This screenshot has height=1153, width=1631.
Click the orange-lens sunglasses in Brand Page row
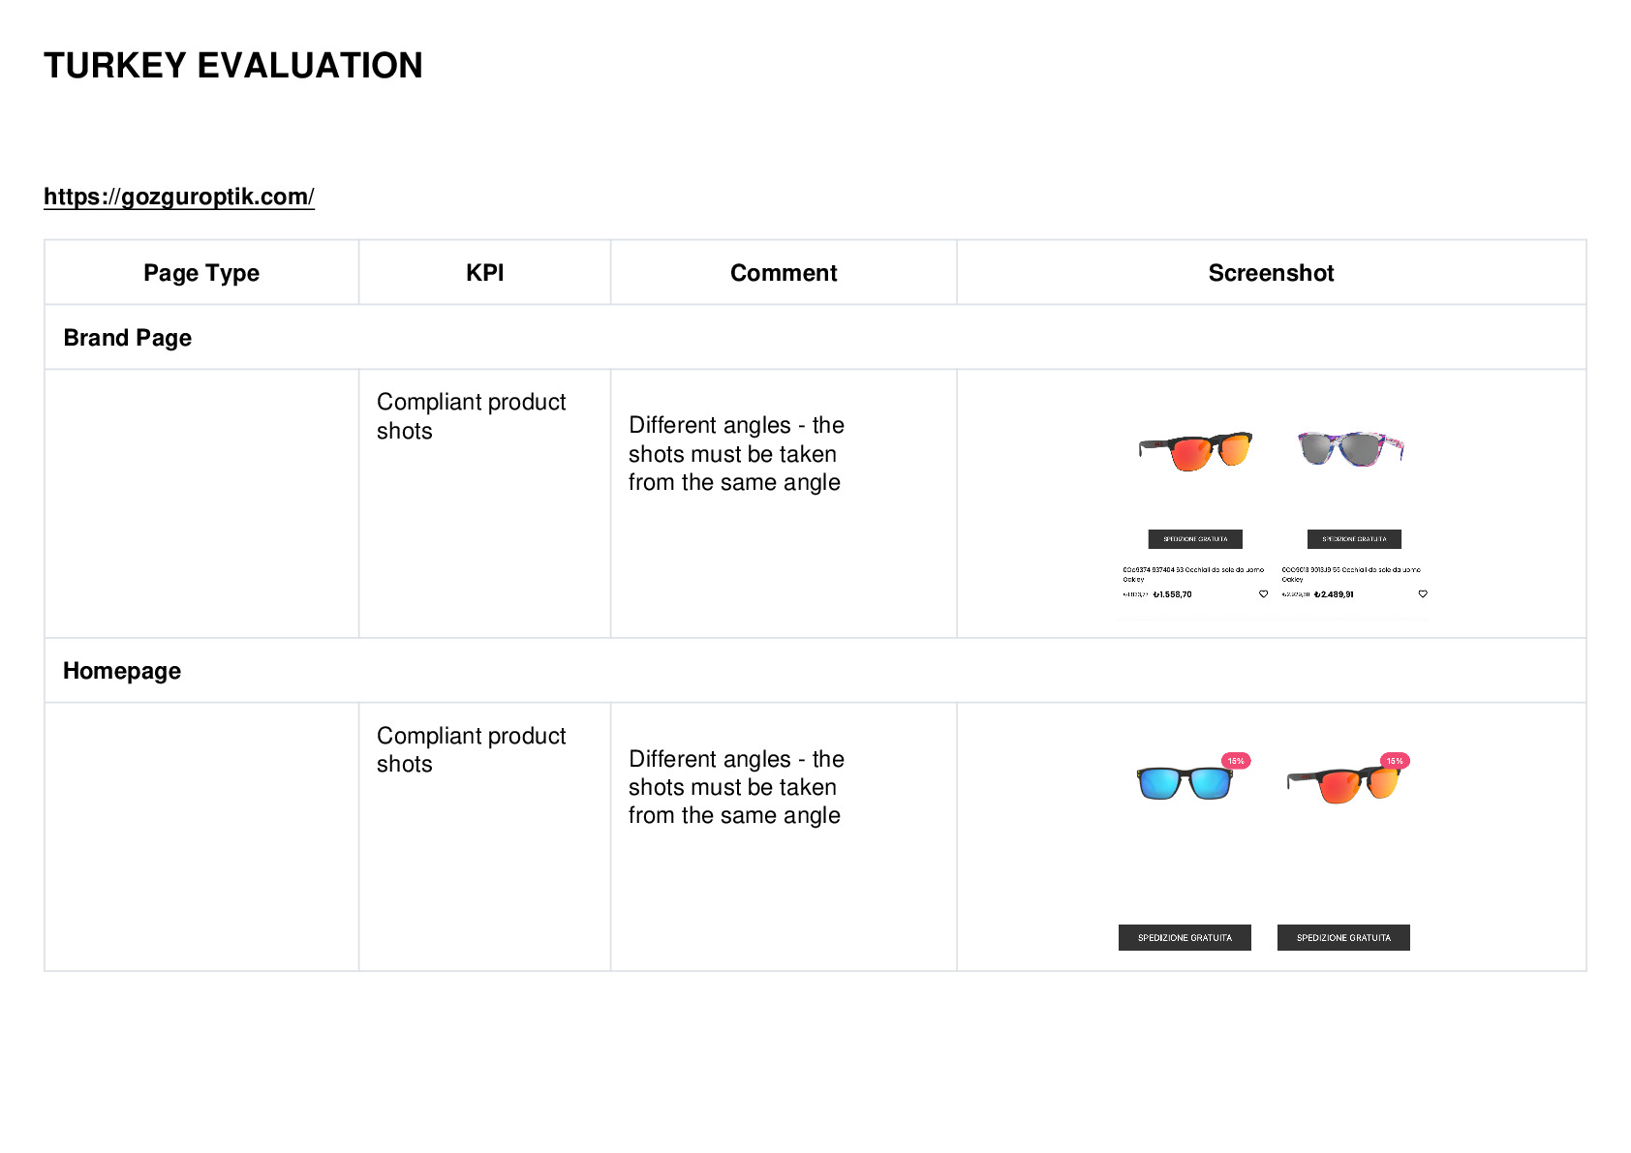(1195, 451)
